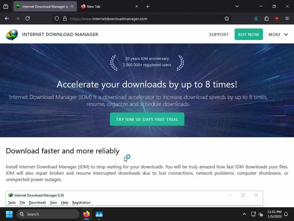Minimize the Firefox window
The image size is (294, 221).
tap(261, 6)
